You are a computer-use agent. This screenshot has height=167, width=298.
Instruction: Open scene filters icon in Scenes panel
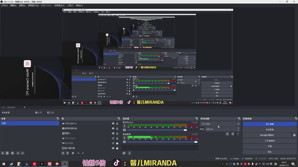pos(13,153)
